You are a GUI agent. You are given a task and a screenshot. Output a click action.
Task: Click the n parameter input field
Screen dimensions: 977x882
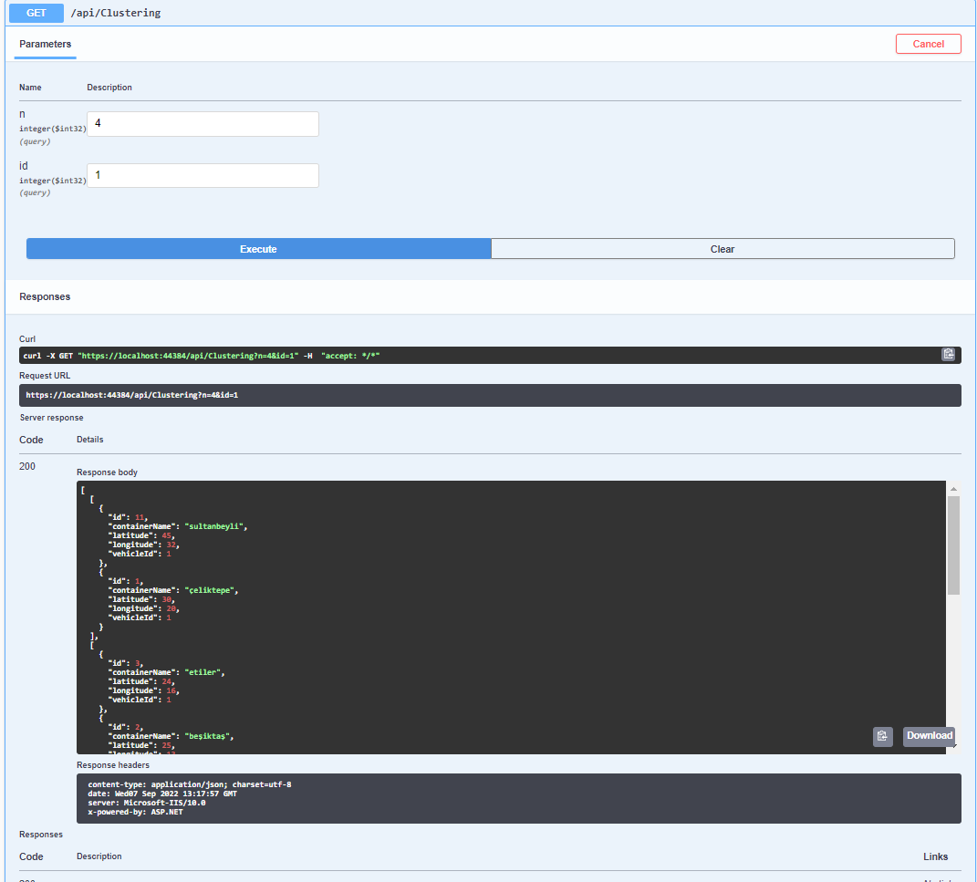click(x=202, y=123)
